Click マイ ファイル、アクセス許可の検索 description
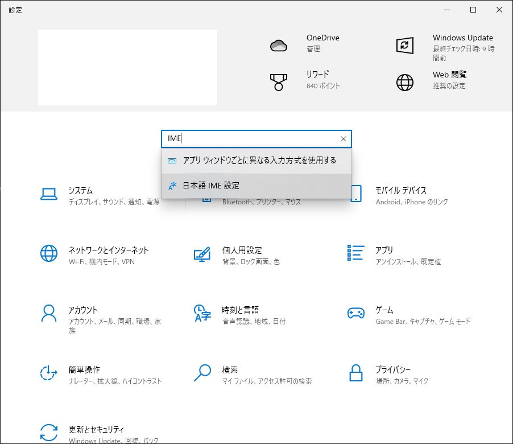513x444 pixels. 267,381
